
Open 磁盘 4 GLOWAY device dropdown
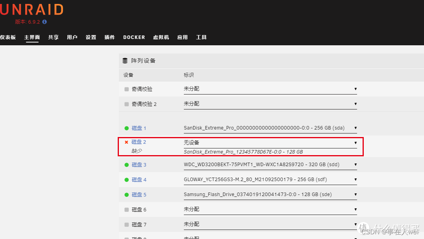[270, 180]
